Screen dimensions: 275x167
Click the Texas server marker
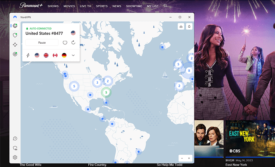pyautogui.click(x=90, y=95)
